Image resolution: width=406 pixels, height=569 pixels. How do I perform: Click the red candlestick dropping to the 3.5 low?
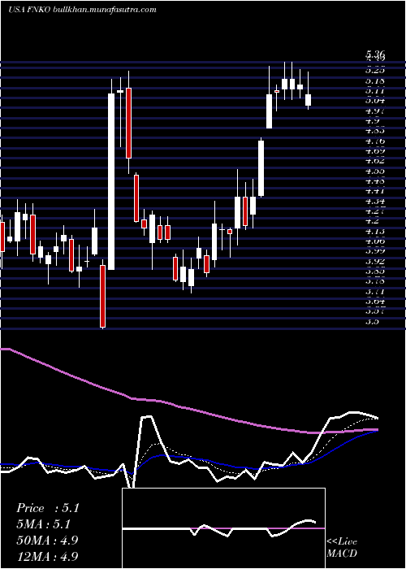102,296
